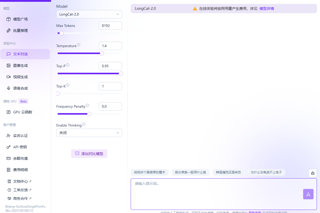Click the 工单反馈 question-mark icon

point(9,190)
